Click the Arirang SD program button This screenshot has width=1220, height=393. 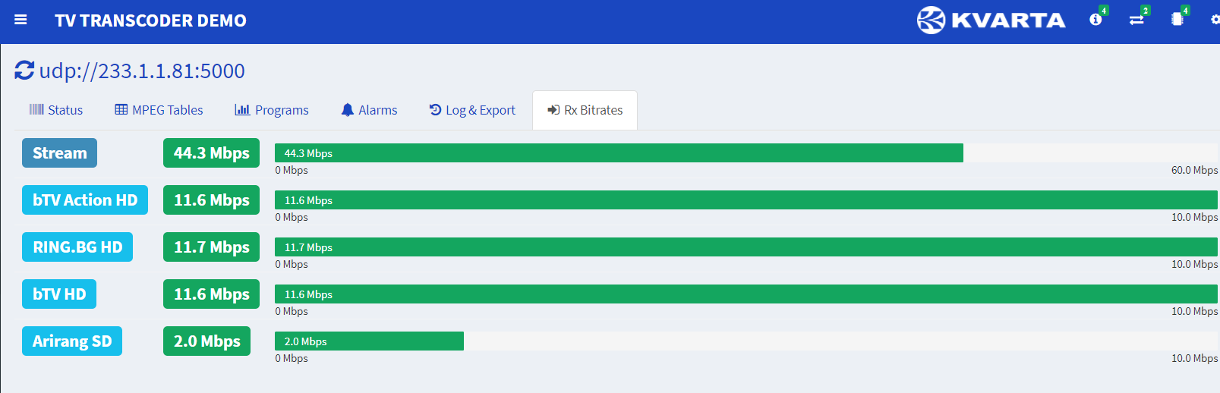[72, 341]
